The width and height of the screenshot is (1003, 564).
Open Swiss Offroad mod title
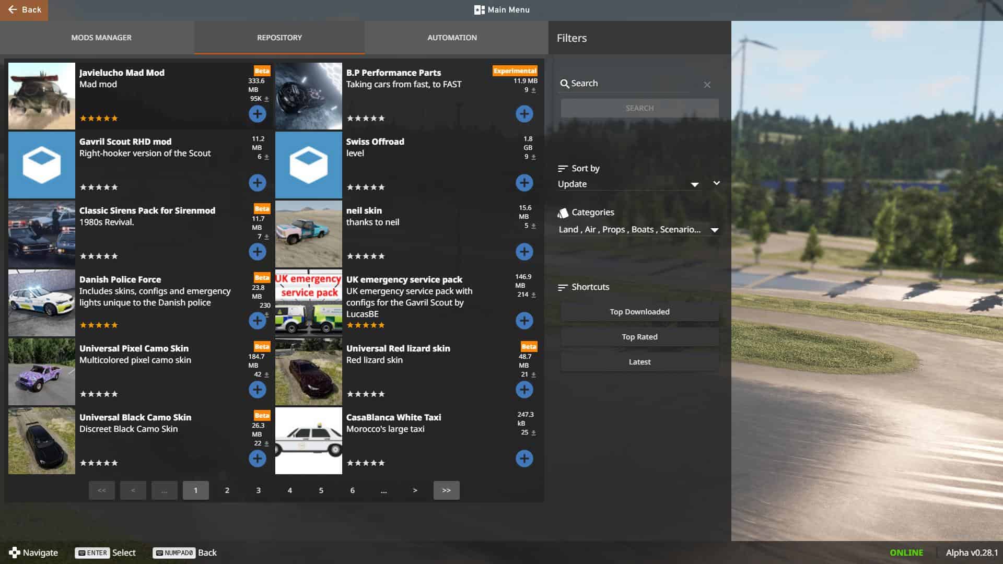pyautogui.click(x=375, y=142)
